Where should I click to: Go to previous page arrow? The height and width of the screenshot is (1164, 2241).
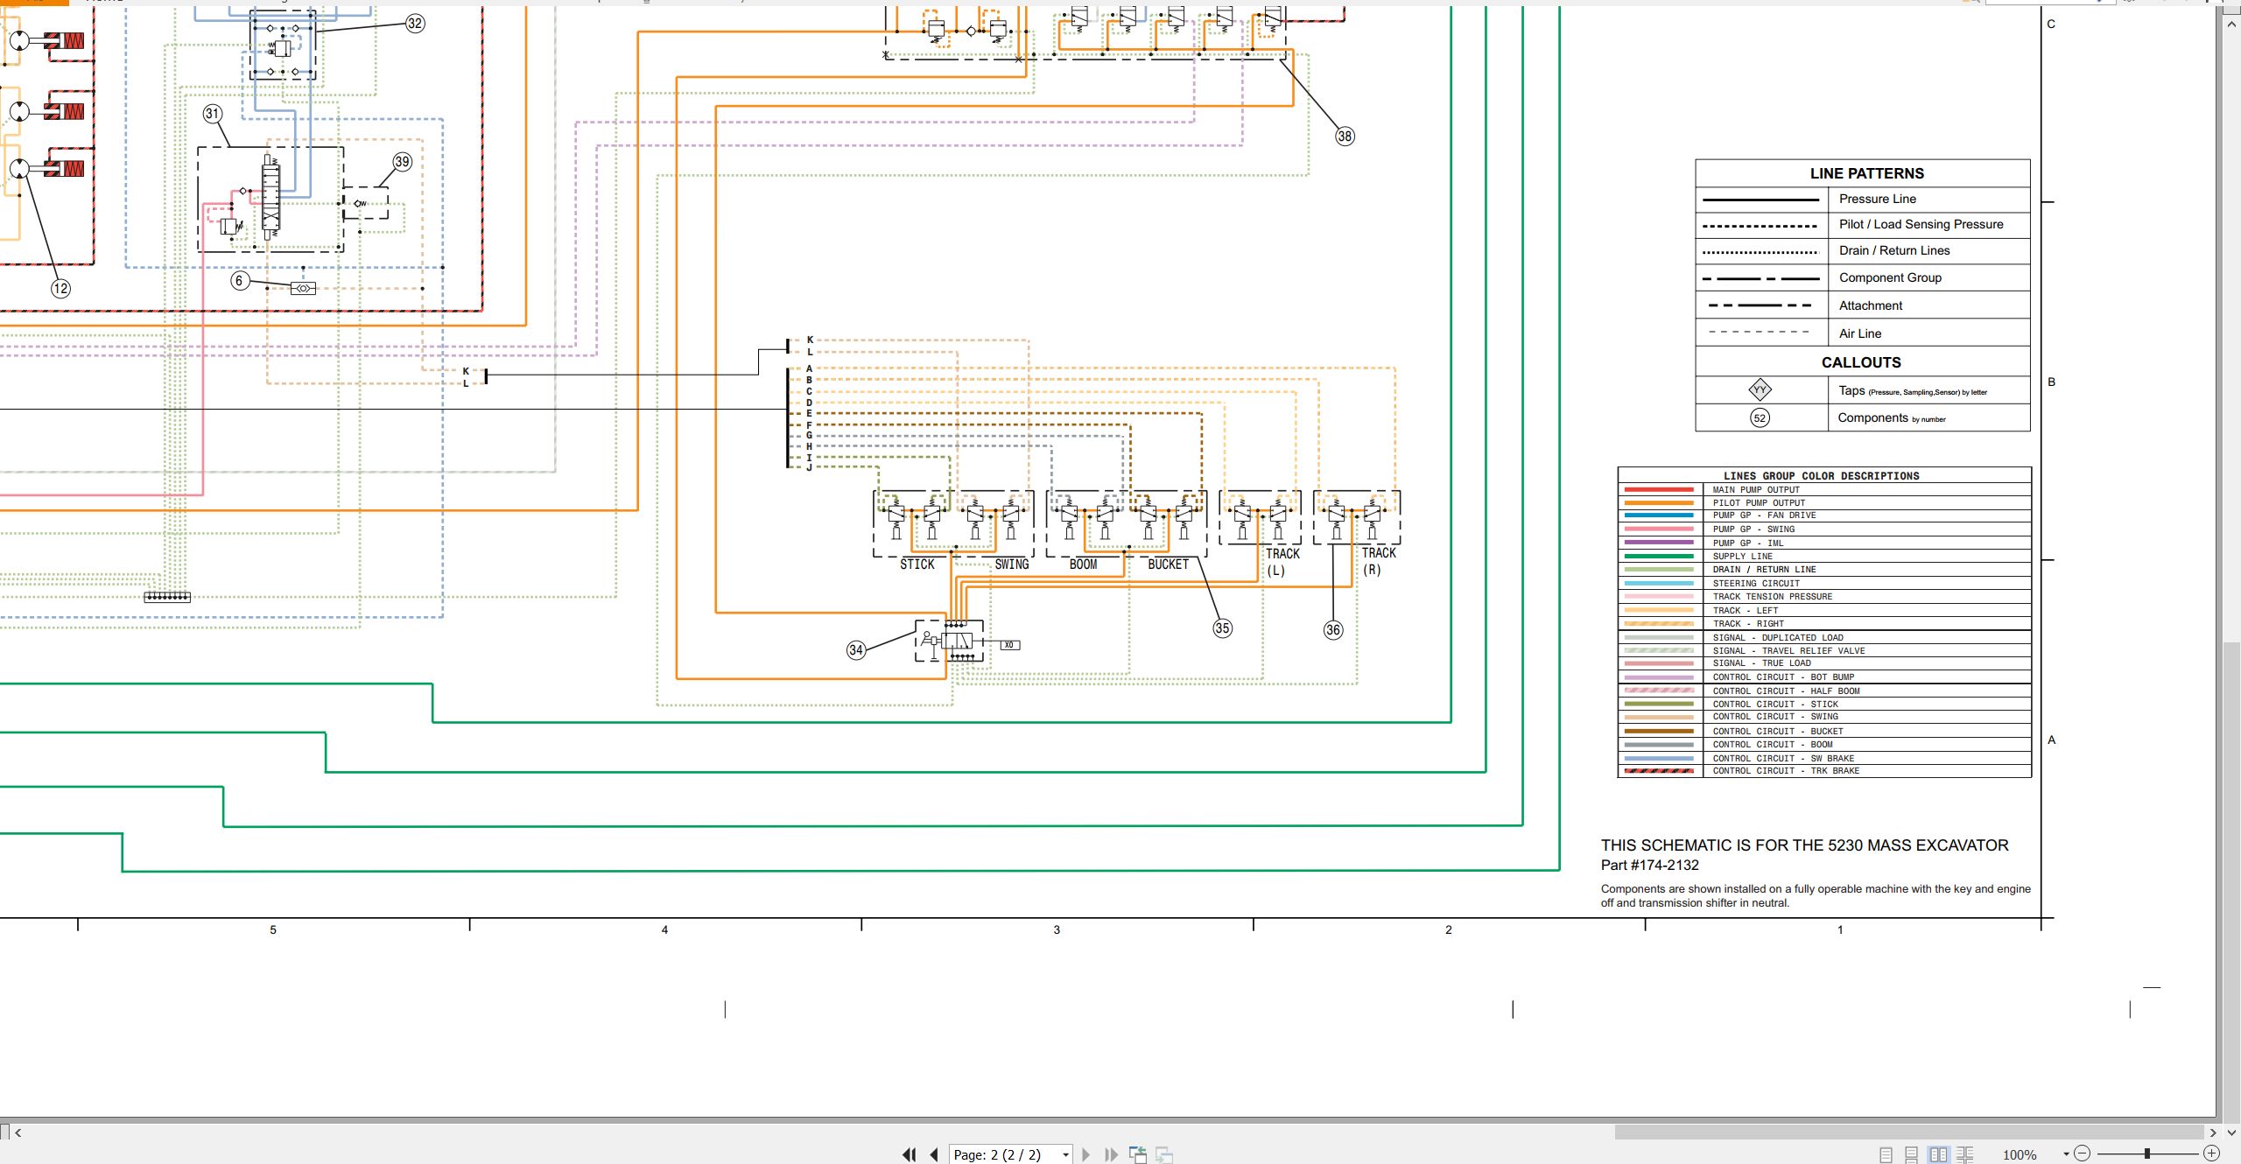(x=934, y=1154)
